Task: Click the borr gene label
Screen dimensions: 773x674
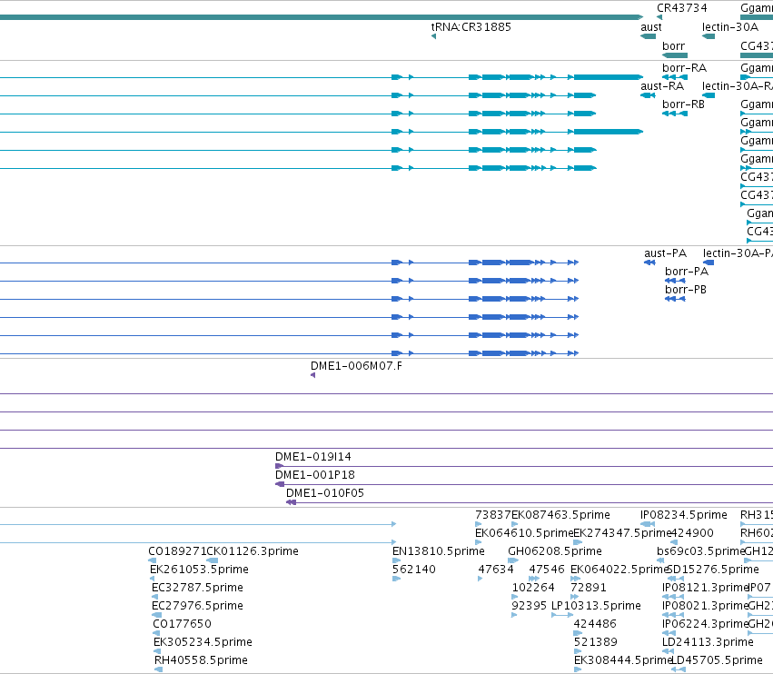Action: 673,45
